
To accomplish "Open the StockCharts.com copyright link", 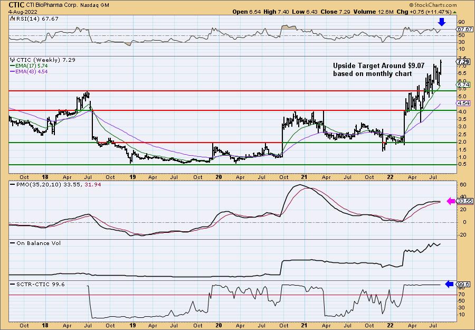I will point(433,5).
